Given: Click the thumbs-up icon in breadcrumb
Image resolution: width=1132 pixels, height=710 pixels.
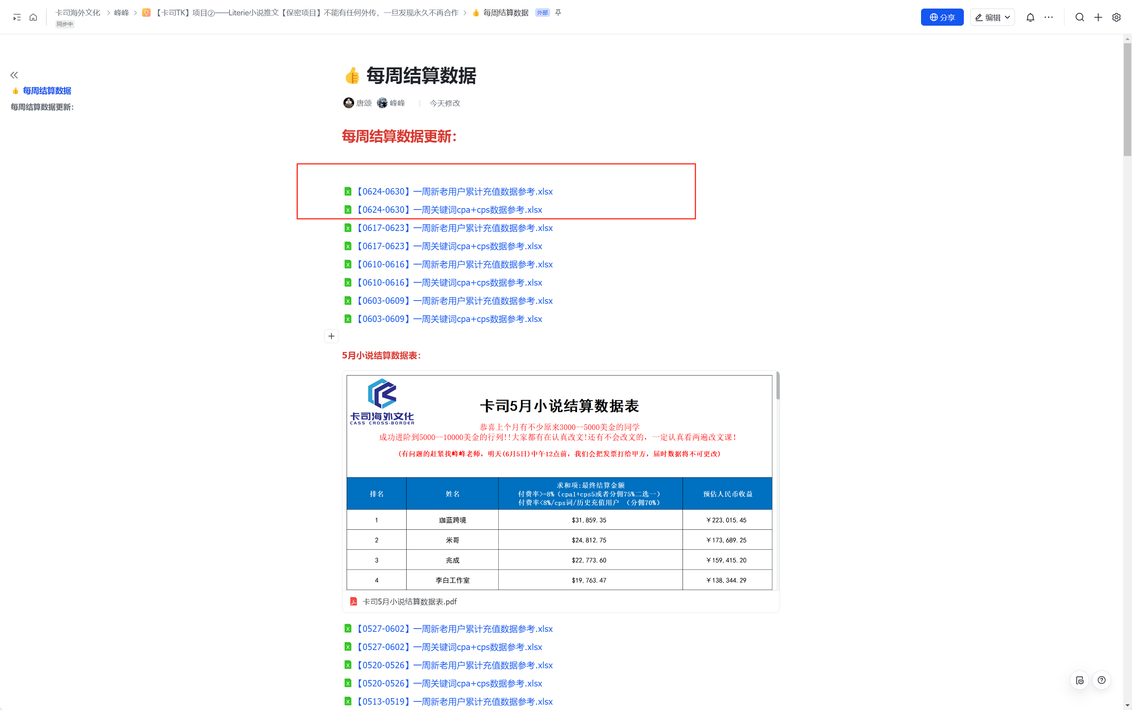Looking at the screenshot, I should click(x=476, y=13).
